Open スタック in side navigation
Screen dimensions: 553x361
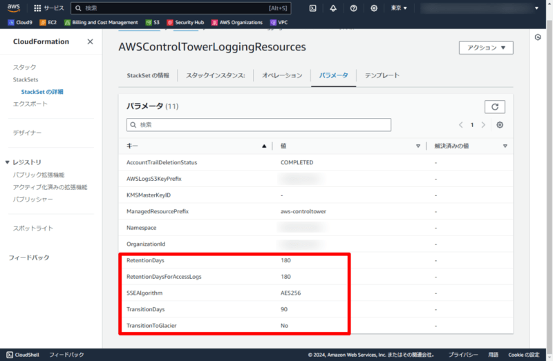[24, 67]
